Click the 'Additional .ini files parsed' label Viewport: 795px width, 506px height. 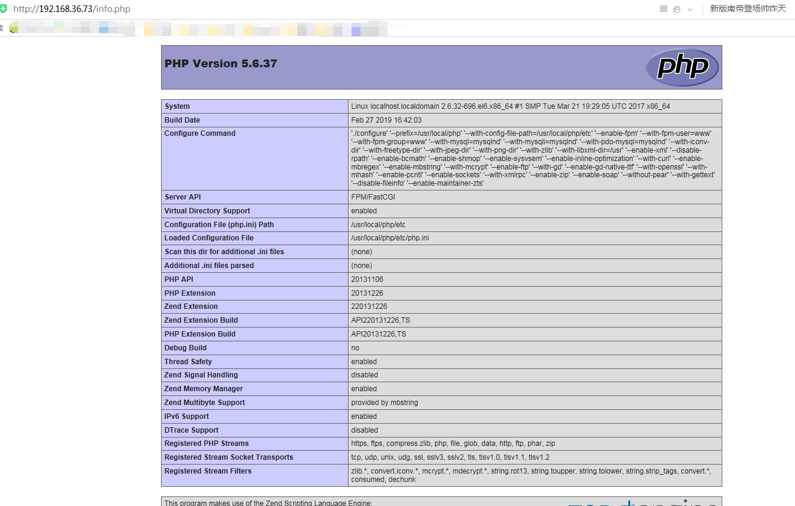click(209, 266)
